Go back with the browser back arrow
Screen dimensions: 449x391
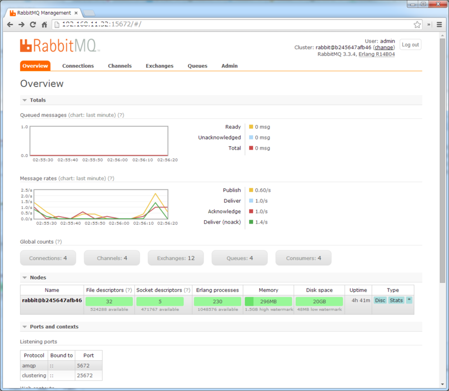click(10, 25)
